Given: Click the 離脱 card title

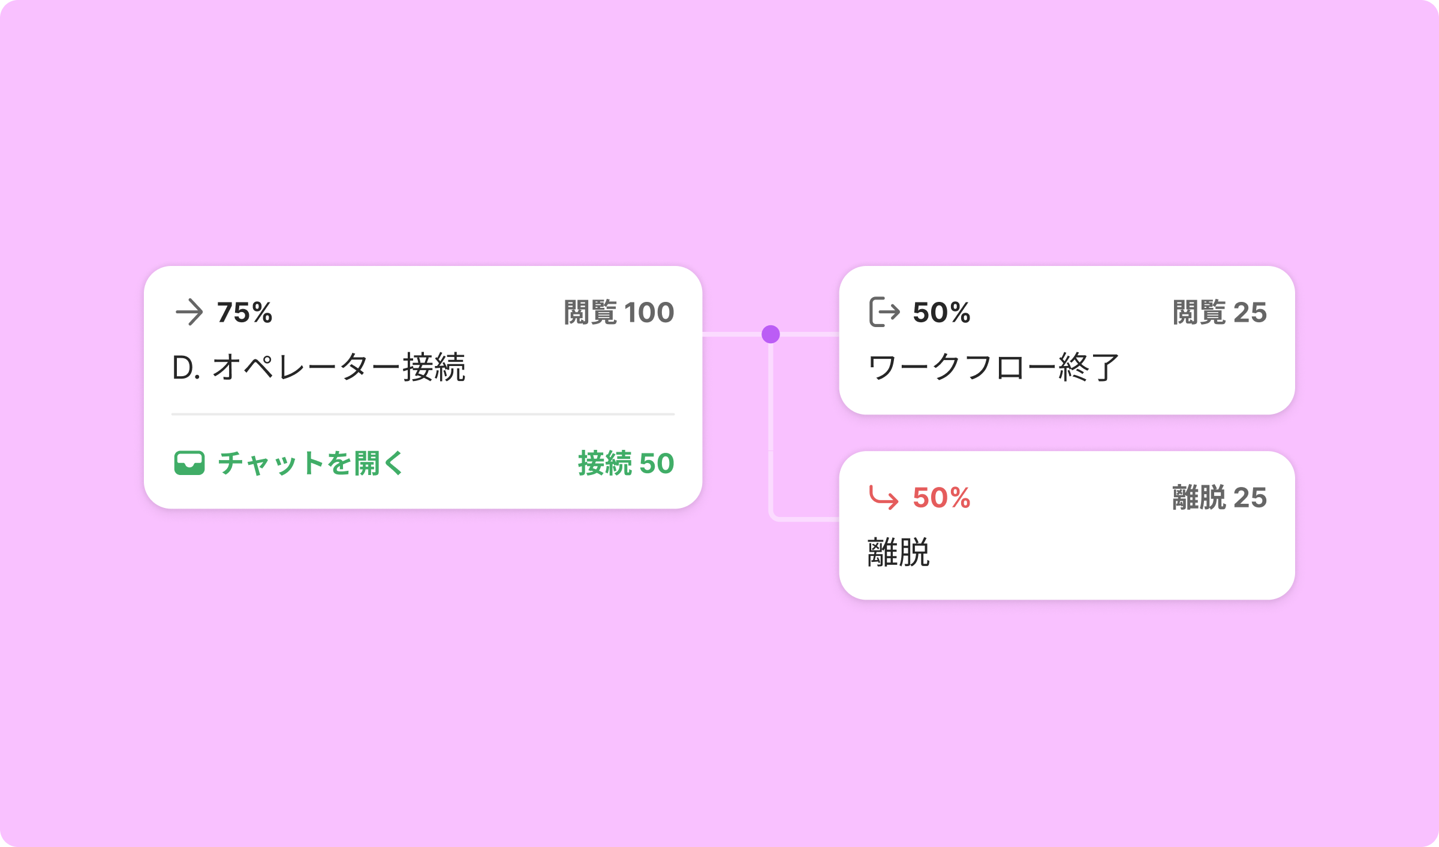Looking at the screenshot, I should (x=898, y=552).
